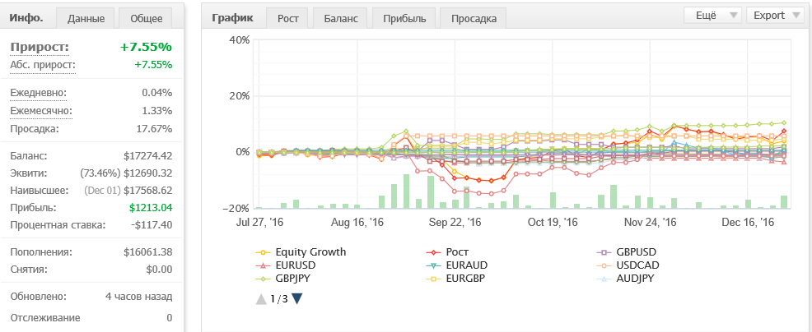Click the Процентная ставка -$117.40 value
The height and width of the screenshot is (332, 812).
click(x=152, y=225)
